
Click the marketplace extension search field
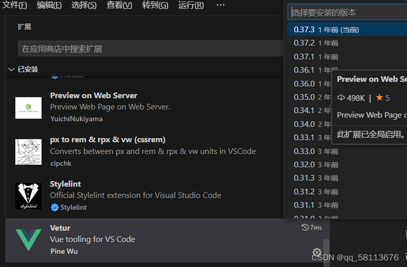[x=151, y=49]
